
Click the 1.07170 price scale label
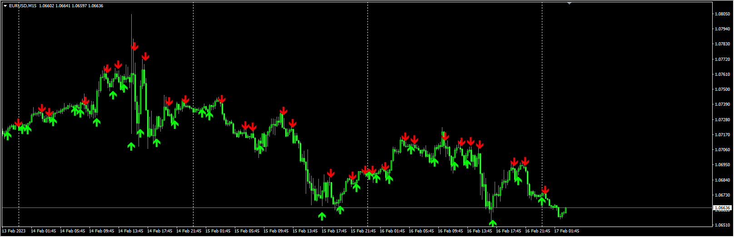pyautogui.click(x=722, y=135)
